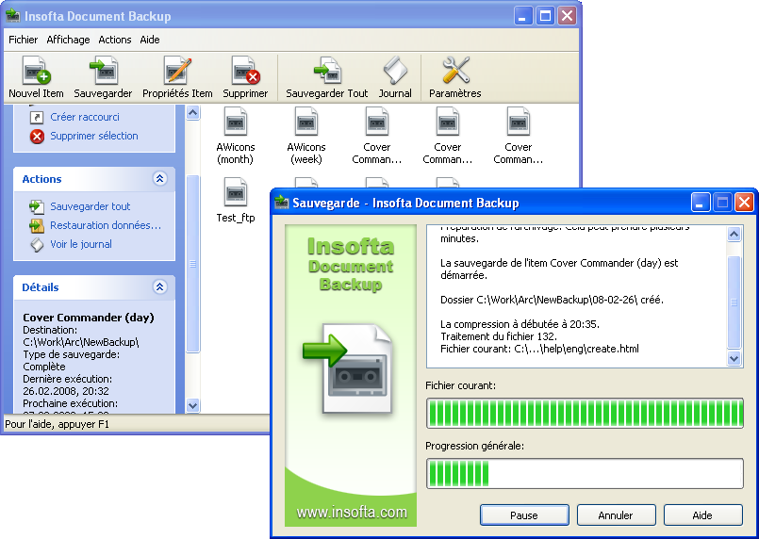
Task: Open the Aide menu
Action: pyautogui.click(x=150, y=40)
